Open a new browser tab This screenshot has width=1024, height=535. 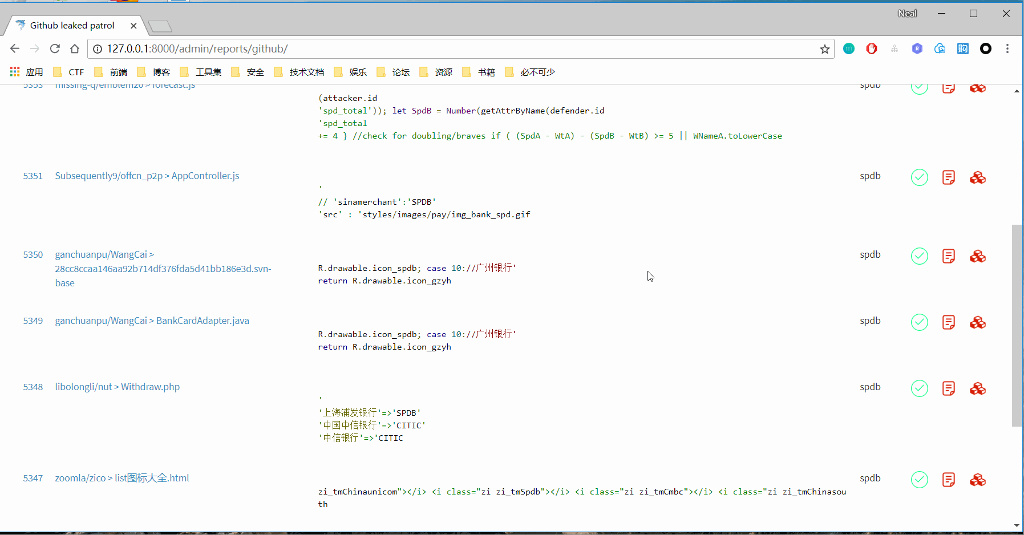[x=160, y=26]
